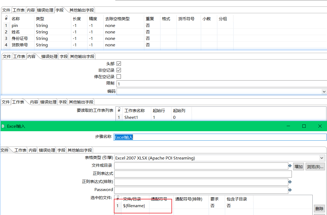
Task: Click variable icon beside 正则表达式(排除) field
Action: [x=290, y=182]
